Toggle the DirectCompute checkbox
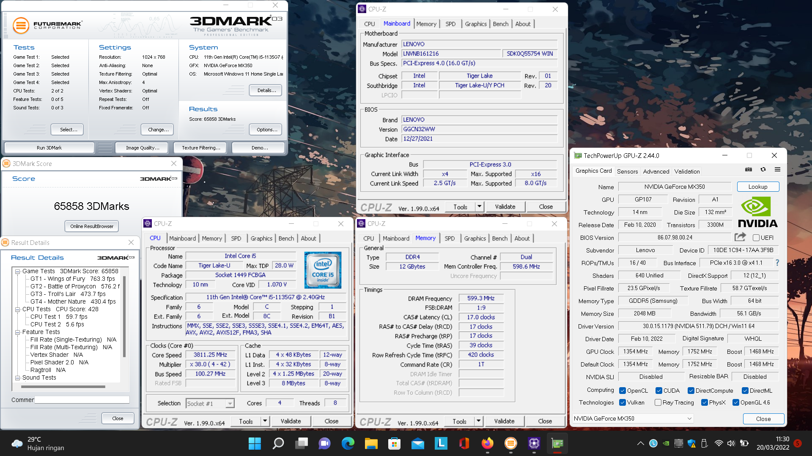Image resolution: width=812 pixels, height=456 pixels. tap(691, 391)
